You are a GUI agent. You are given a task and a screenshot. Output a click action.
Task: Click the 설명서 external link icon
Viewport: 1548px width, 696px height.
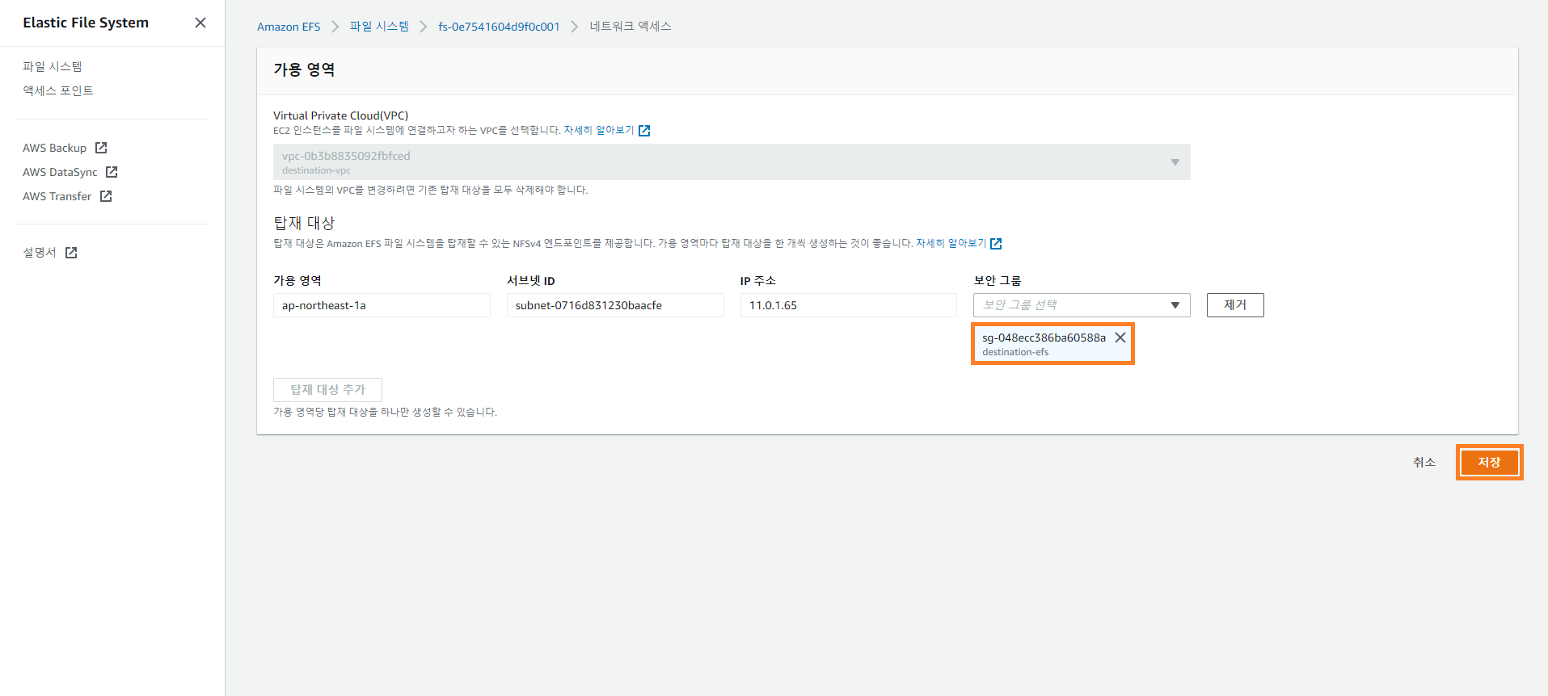click(x=71, y=253)
